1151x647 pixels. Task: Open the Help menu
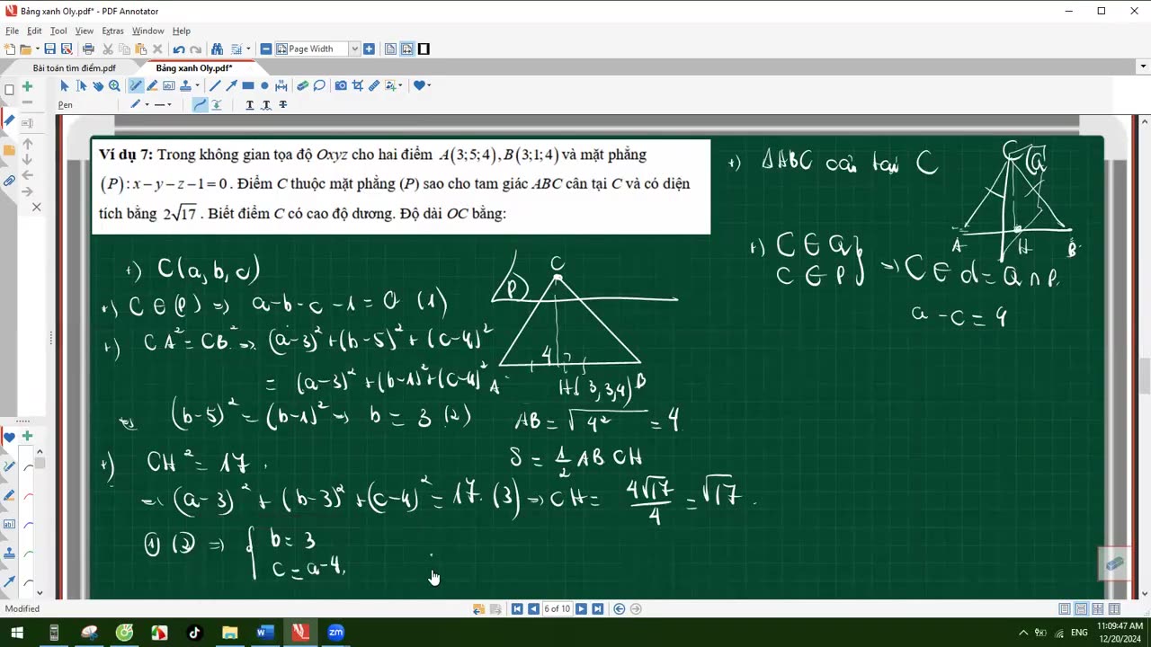pyautogui.click(x=181, y=31)
